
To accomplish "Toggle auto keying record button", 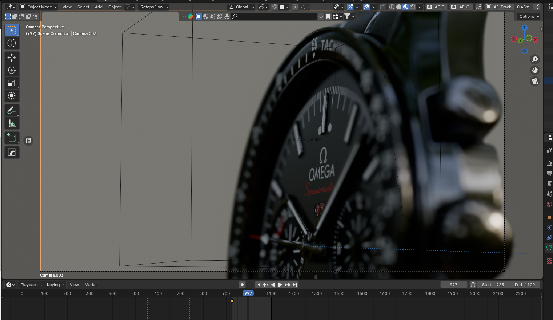I will click(242, 285).
